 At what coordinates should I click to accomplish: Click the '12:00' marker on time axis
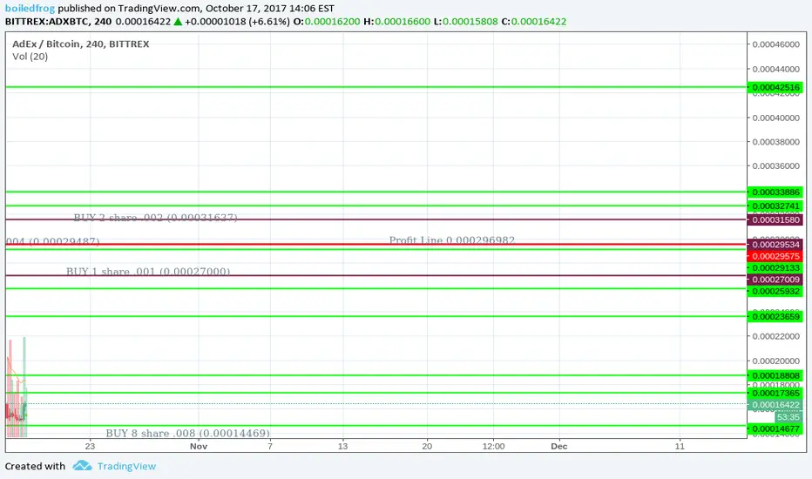[x=493, y=446]
